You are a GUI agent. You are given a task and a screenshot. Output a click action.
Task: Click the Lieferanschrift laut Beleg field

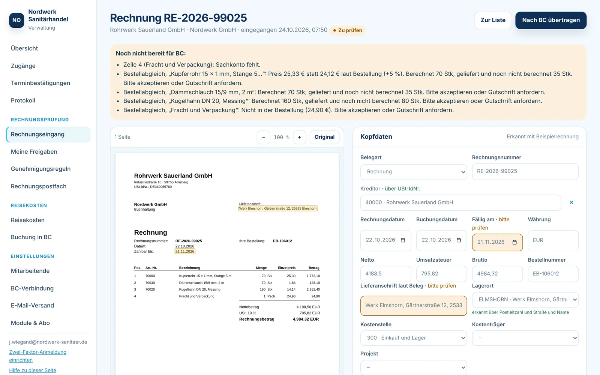click(414, 306)
